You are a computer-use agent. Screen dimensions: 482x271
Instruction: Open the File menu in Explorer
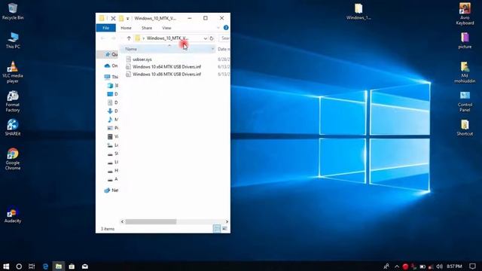[105, 28]
